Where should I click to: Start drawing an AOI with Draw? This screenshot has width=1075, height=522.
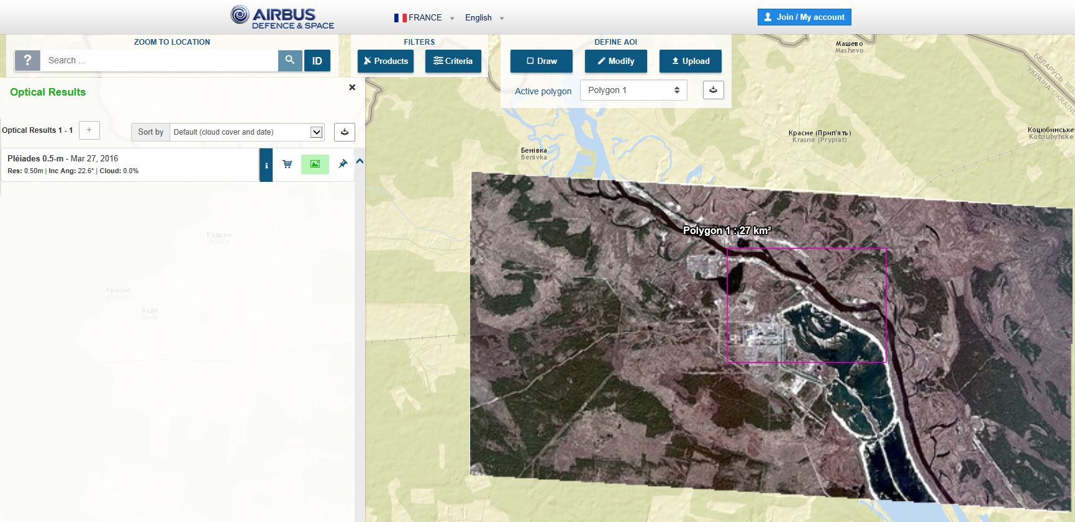point(542,61)
